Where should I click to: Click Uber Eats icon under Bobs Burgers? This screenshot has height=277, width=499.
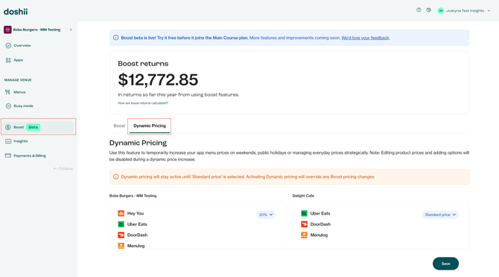click(121, 224)
